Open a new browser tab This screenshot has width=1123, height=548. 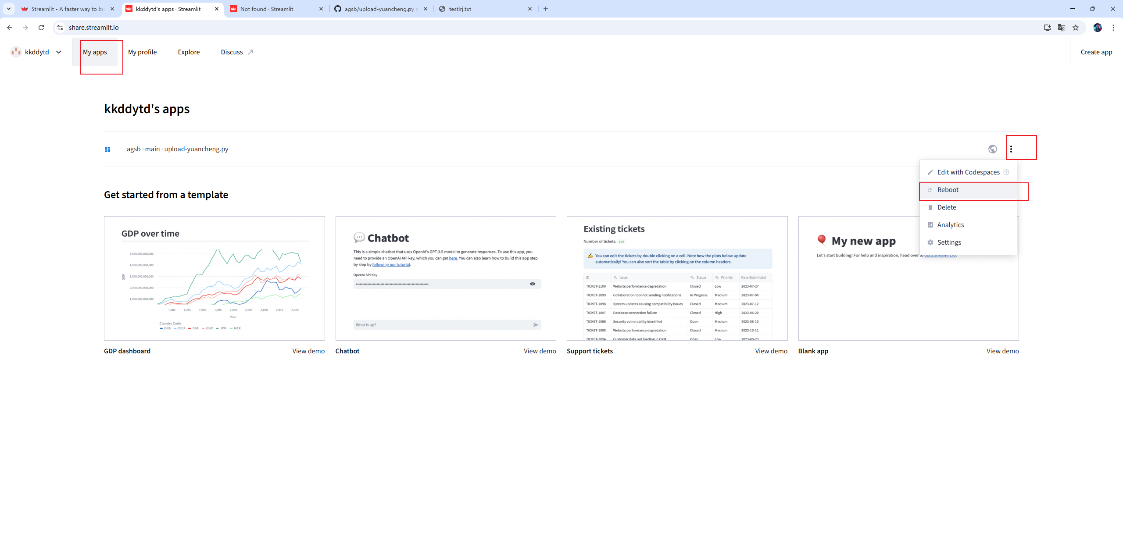click(546, 9)
